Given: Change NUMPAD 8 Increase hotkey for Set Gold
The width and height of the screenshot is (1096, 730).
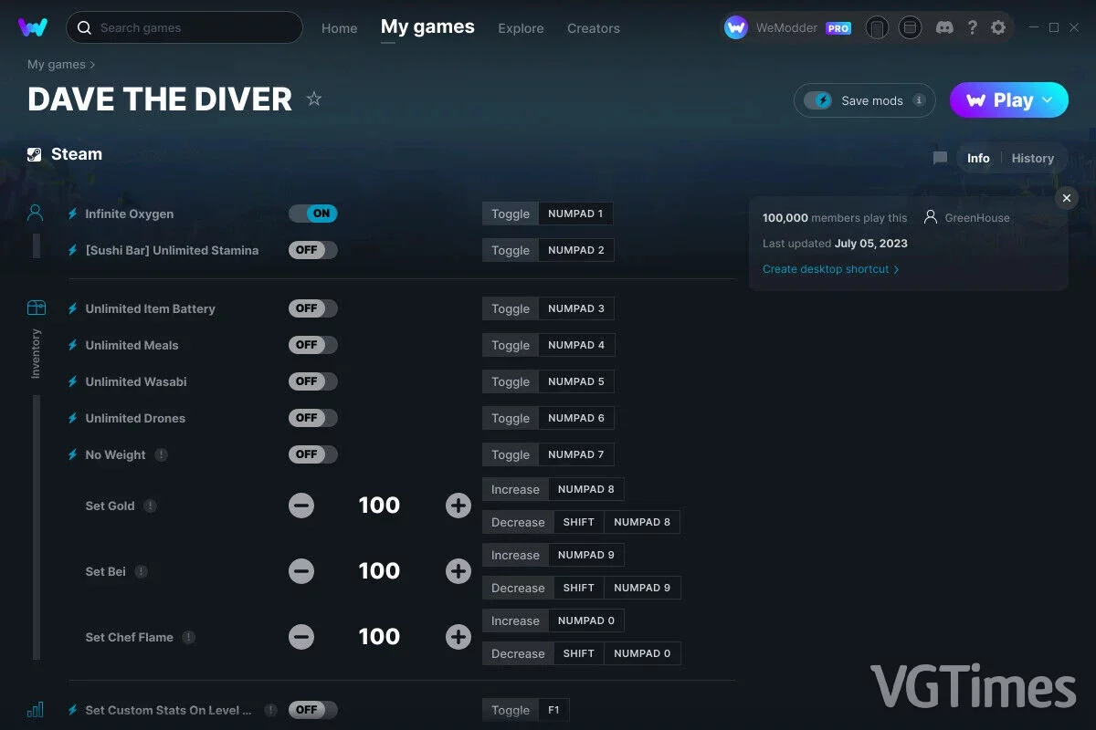Looking at the screenshot, I should pyautogui.click(x=585, y=489).
